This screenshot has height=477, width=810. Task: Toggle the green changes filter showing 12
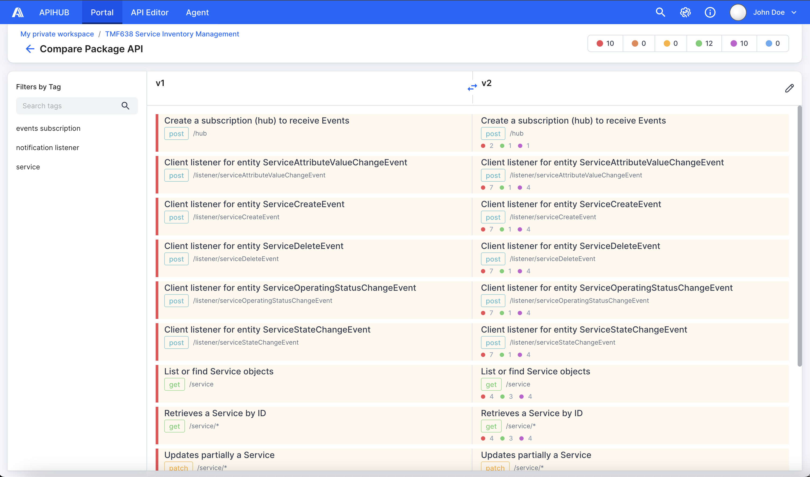point(704,43)
